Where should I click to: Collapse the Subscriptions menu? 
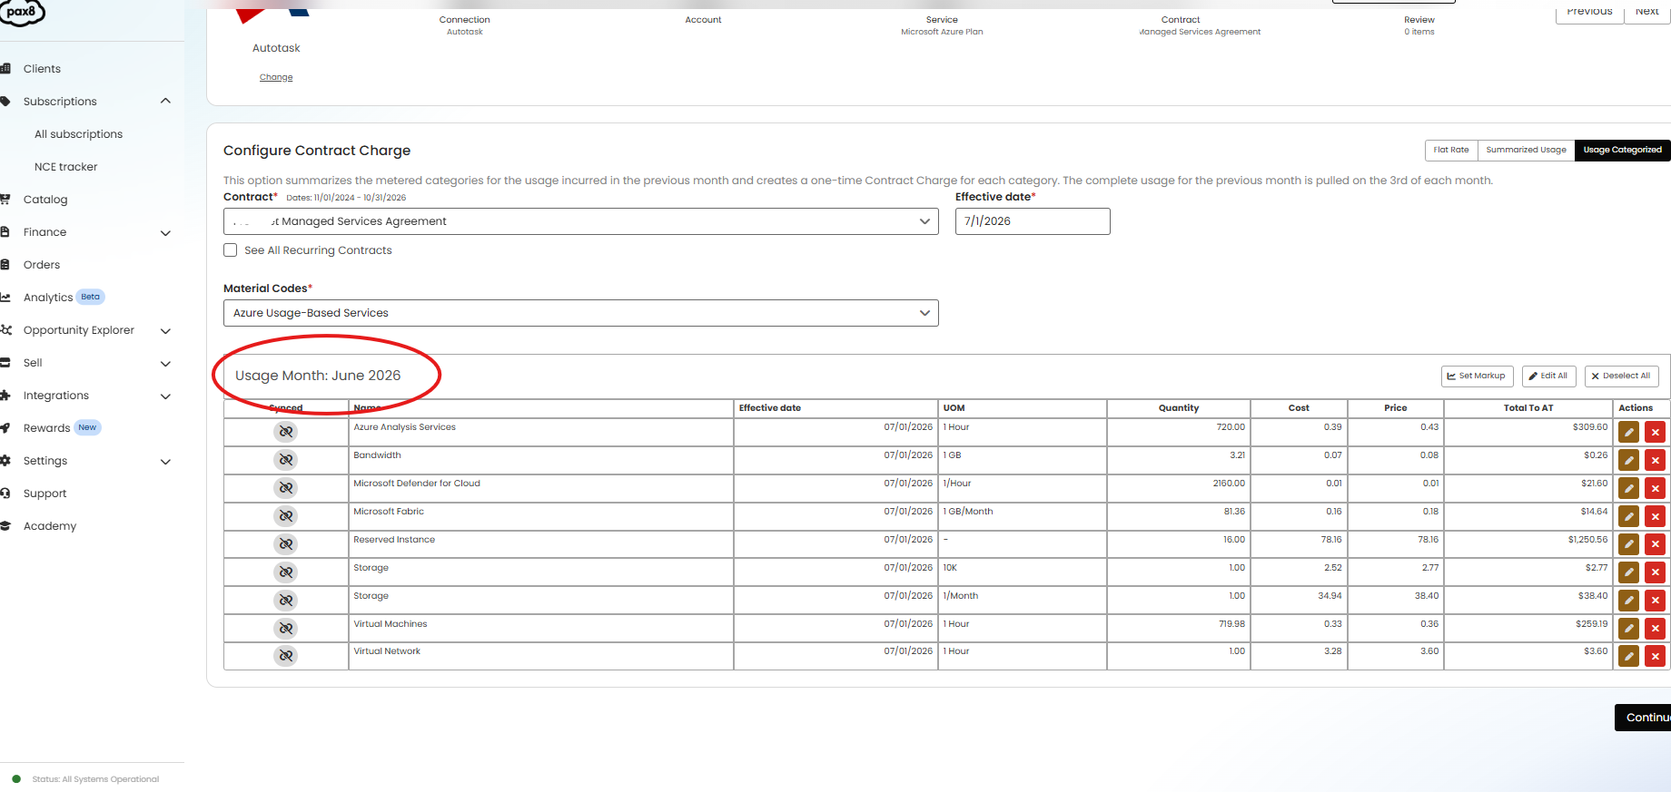pos(165,102)
